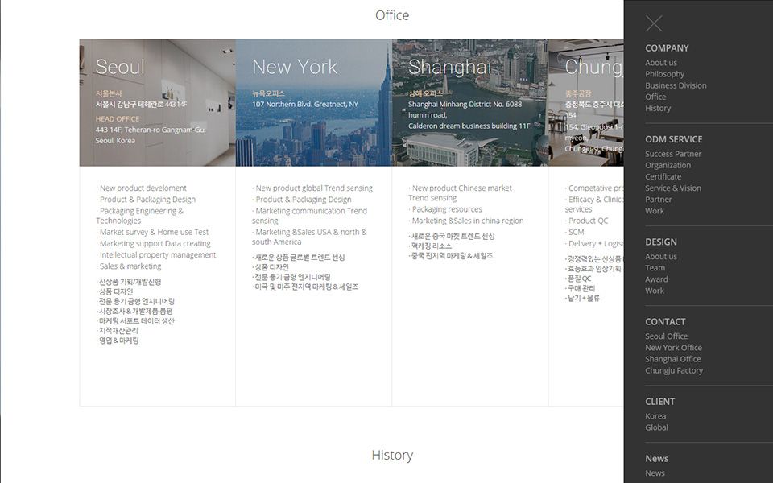This screenshot has width=773, height=483.
Task: Open New York Office contact link
Action: 673,348
